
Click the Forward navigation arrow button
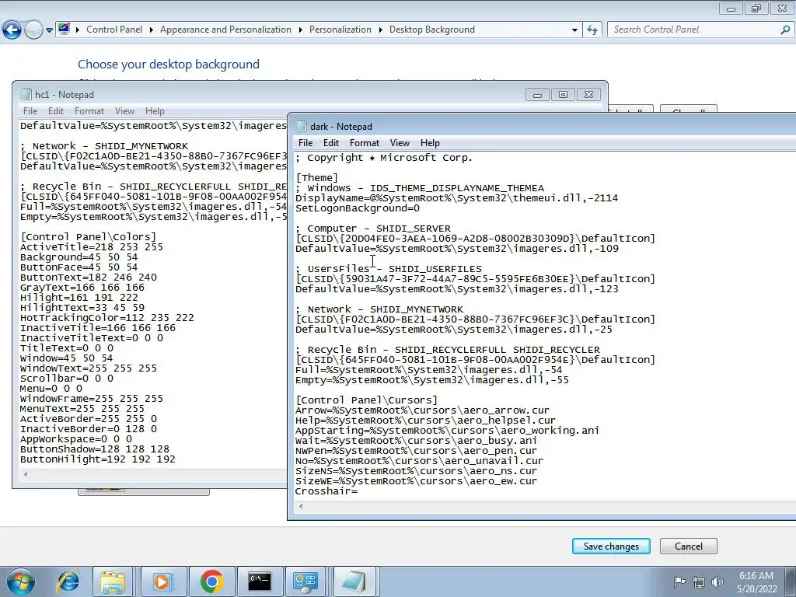(33, 30)
